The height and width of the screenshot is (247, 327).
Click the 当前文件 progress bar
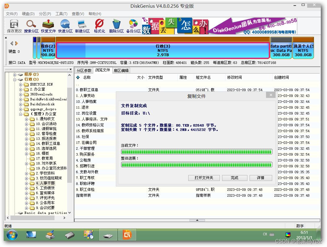pyautogui.click(x=196, y=152)
